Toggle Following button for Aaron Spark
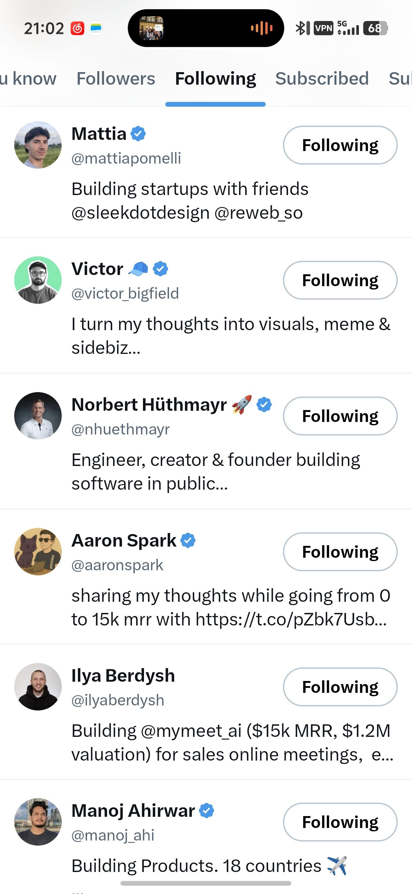412x894 pixels. tap(340, 551)
